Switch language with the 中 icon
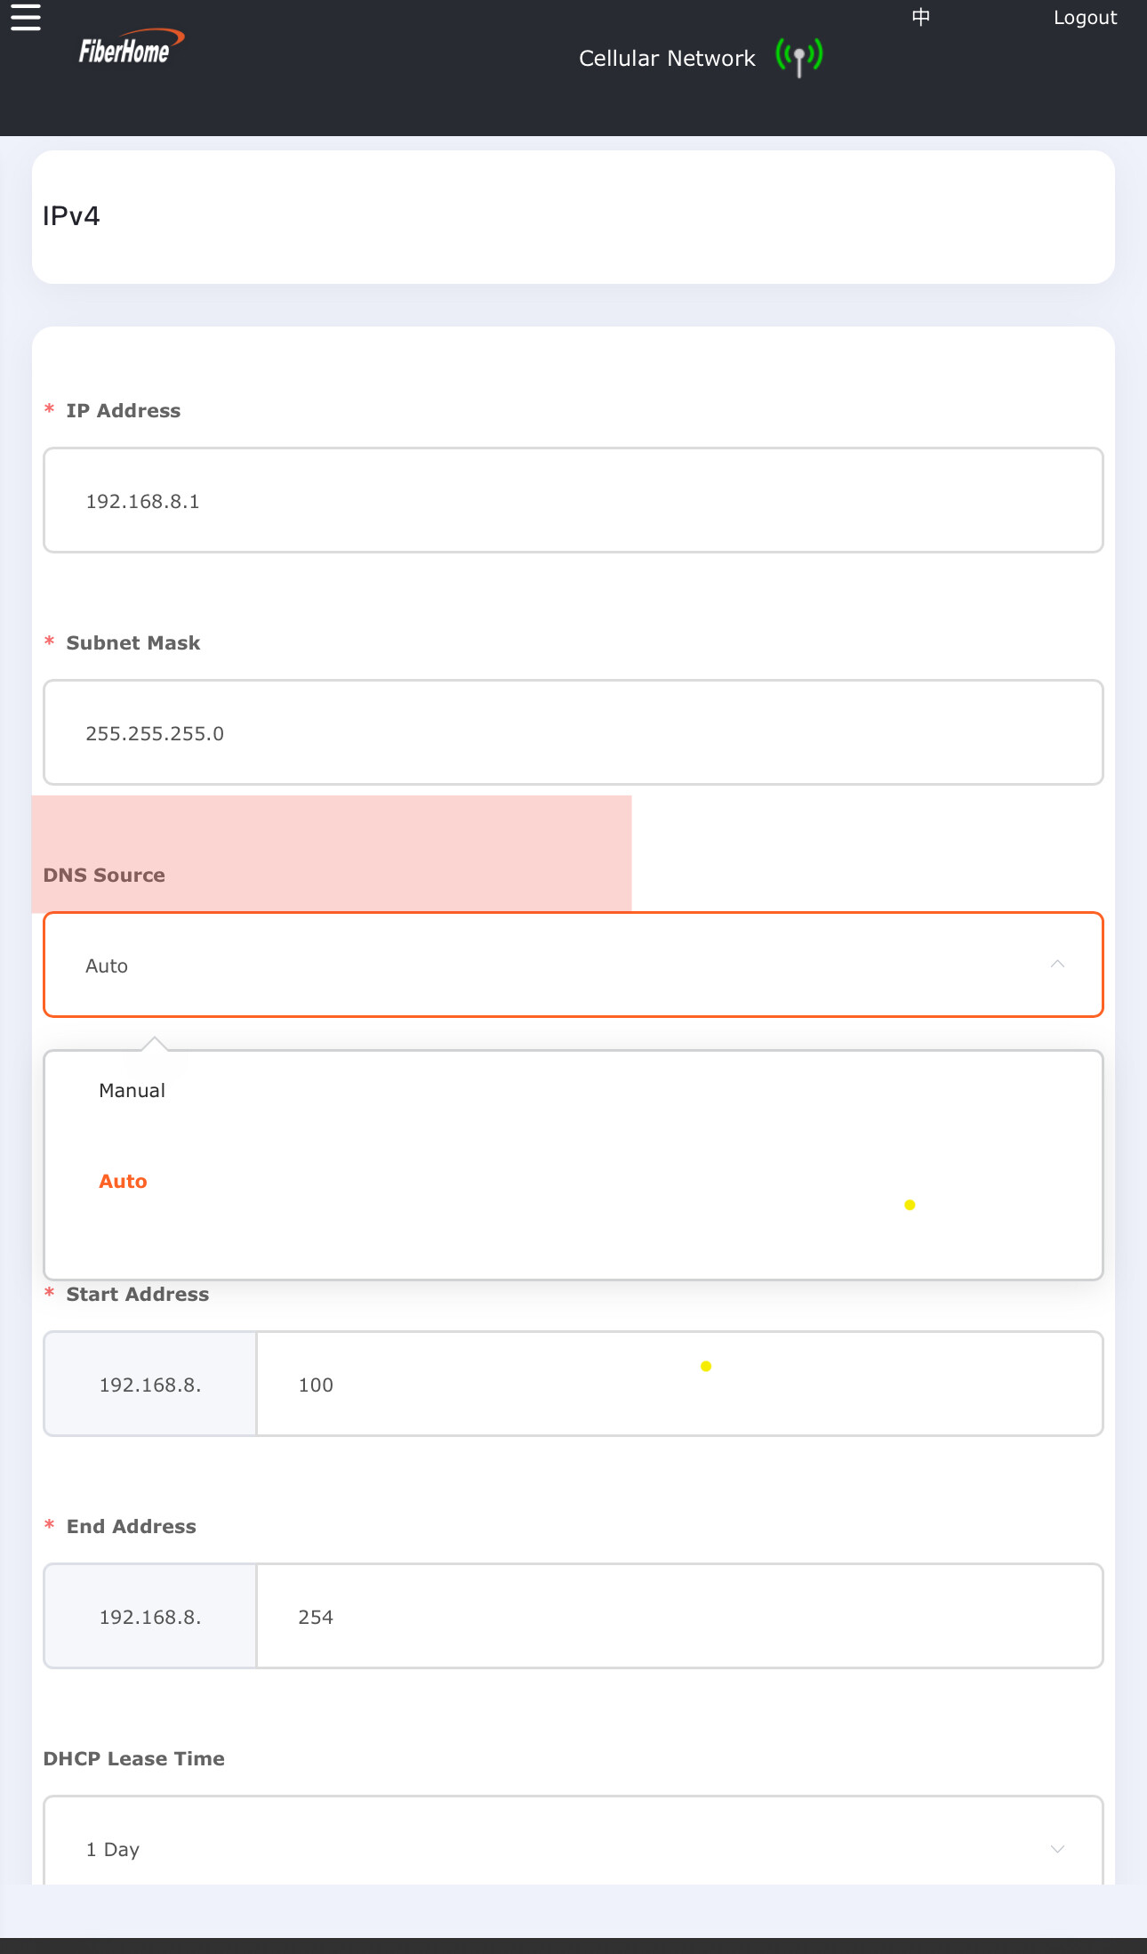 920,18
